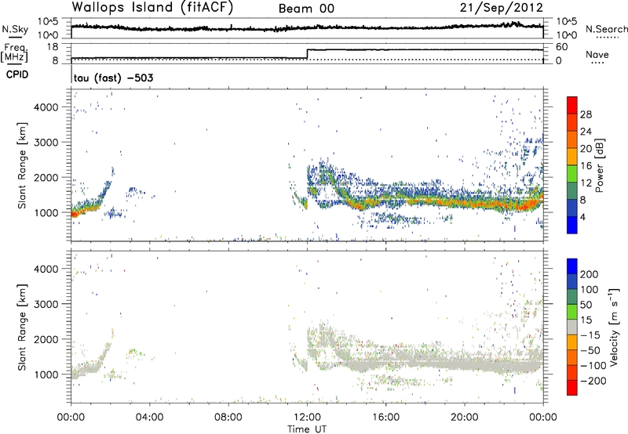Image resolution: width=628 pixels, height=434 pixels.
Task: Click the bright blue bottom segment of Power color bar
Action: (572, 225)
